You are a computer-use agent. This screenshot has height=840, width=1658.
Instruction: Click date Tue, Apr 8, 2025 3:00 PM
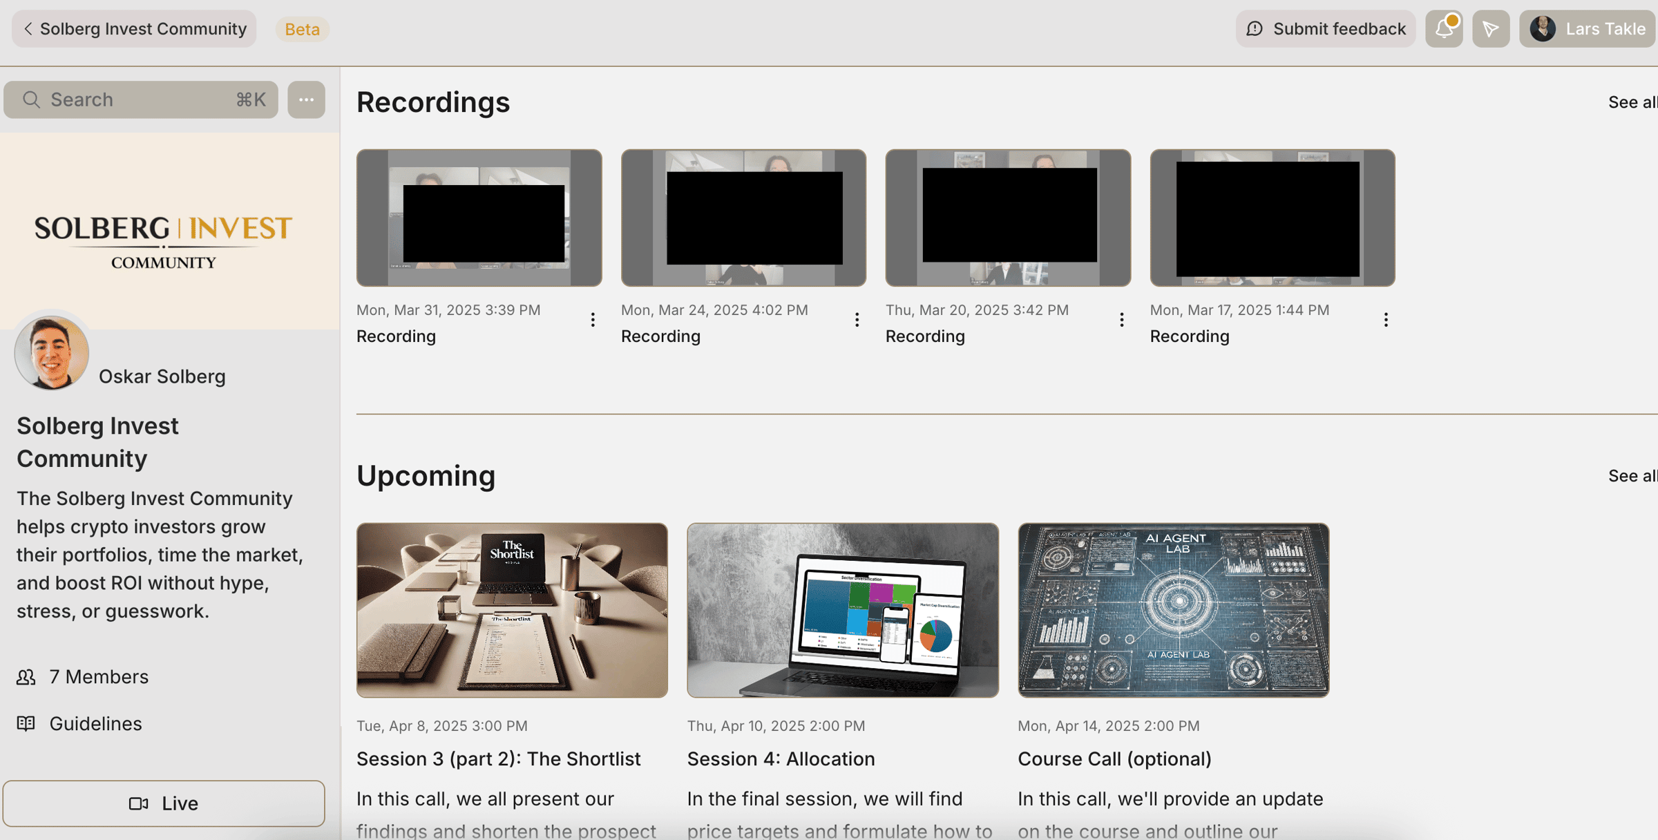(442, 725)
